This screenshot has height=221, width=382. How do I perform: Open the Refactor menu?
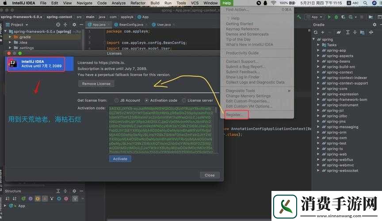coord(138,3)
